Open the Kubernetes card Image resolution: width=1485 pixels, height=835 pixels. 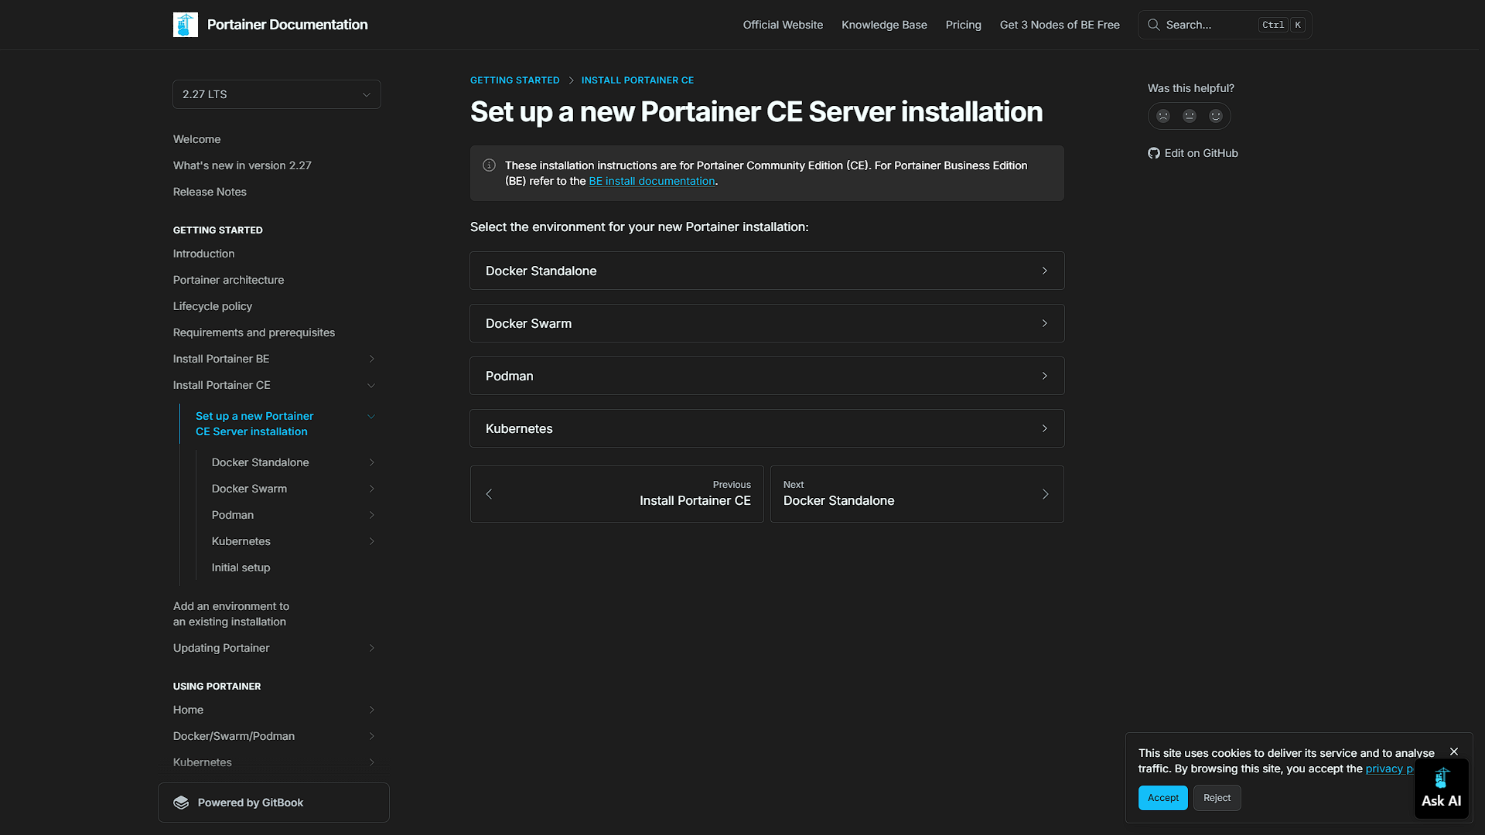click(x=767, y=428)
